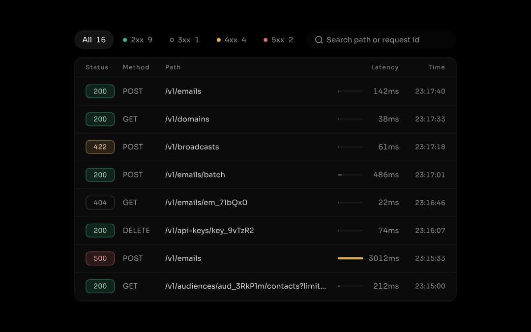Filter requests by 4xx status

click(231, 40)
